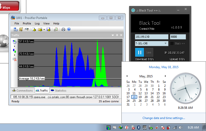The height and width of the screenshot is (131, 206).
Task: Click the download/upload arrows traffic icon
Action: (15, 51)
